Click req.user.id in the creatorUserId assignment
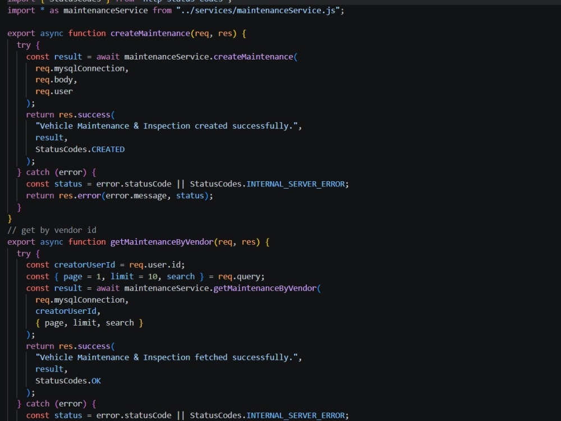The height and width of the screenshot is (421, 561). tap(155, 265)
